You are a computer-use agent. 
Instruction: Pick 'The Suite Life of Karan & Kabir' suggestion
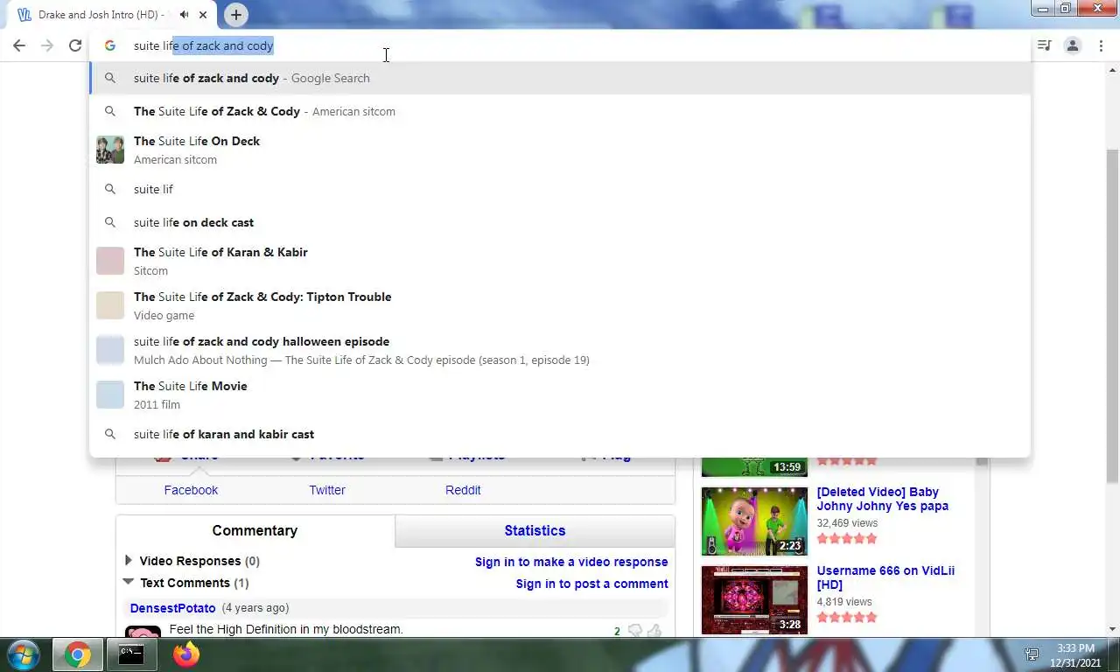click(560, 261)
